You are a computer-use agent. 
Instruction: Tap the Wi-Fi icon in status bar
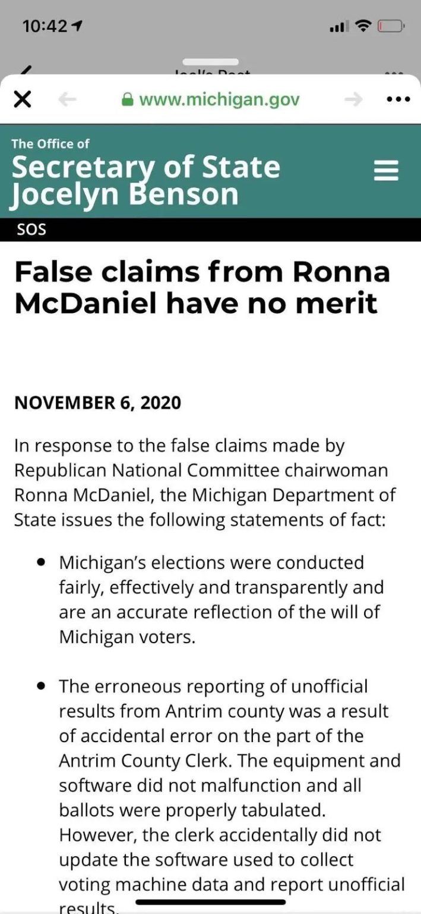point(363,26)
